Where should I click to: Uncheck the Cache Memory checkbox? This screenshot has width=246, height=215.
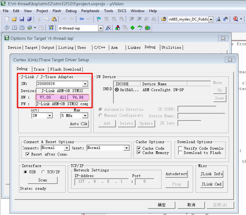click(x=139, y=153)
